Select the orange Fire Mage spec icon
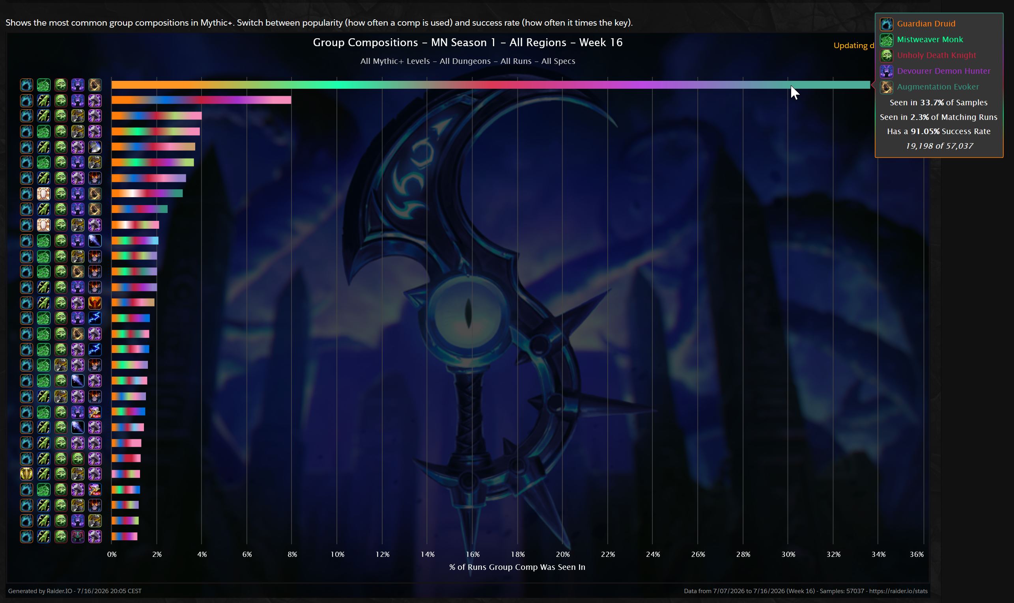The height and width of the screenshot is (603, 1014). (95, 303)
